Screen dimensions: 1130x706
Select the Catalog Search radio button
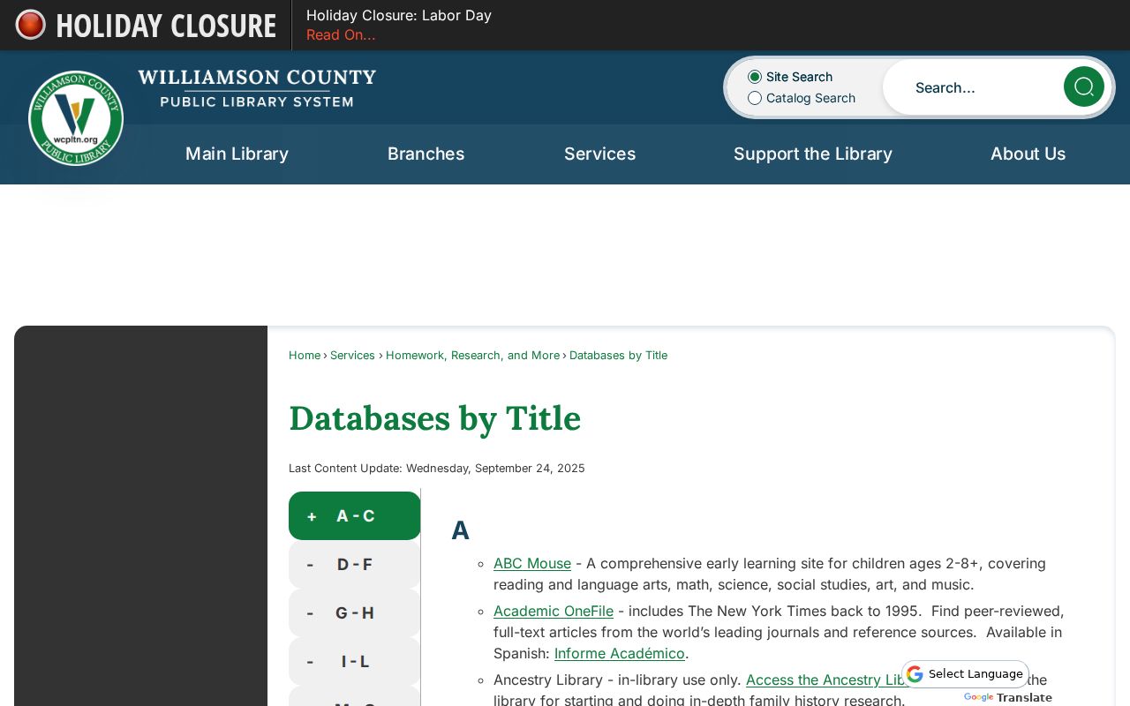[x=755, y=98]
